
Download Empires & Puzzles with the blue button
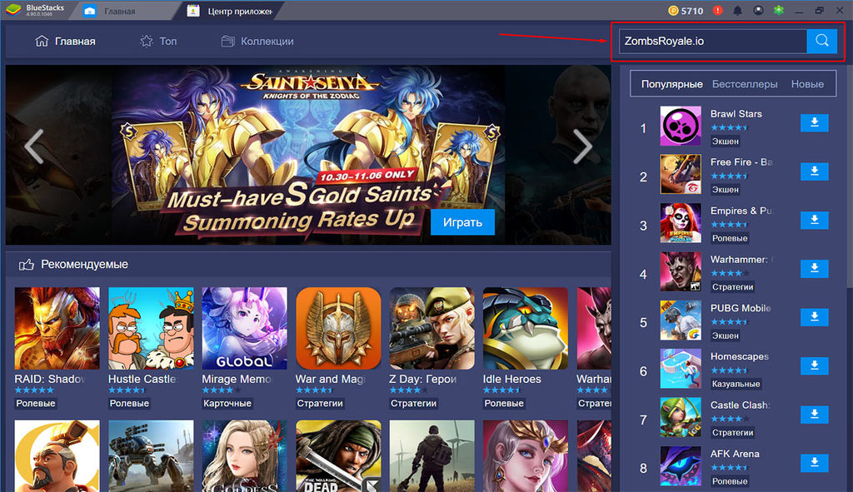coord(815,220)
